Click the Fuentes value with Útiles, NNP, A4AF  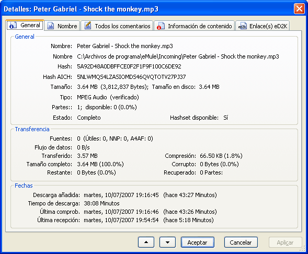(115, 138)
